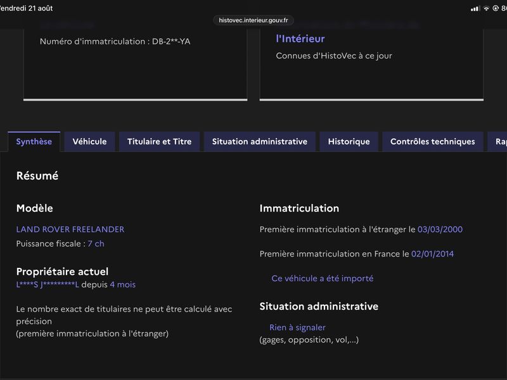Click the Modèle heading

tap(35, 208)
